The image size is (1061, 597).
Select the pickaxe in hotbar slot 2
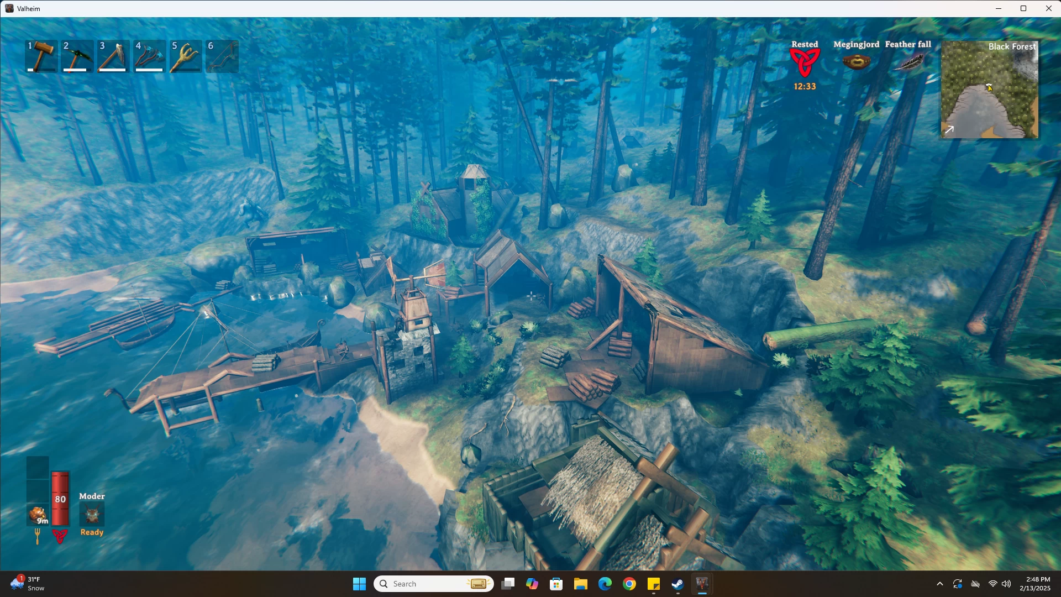coord(78,56)
